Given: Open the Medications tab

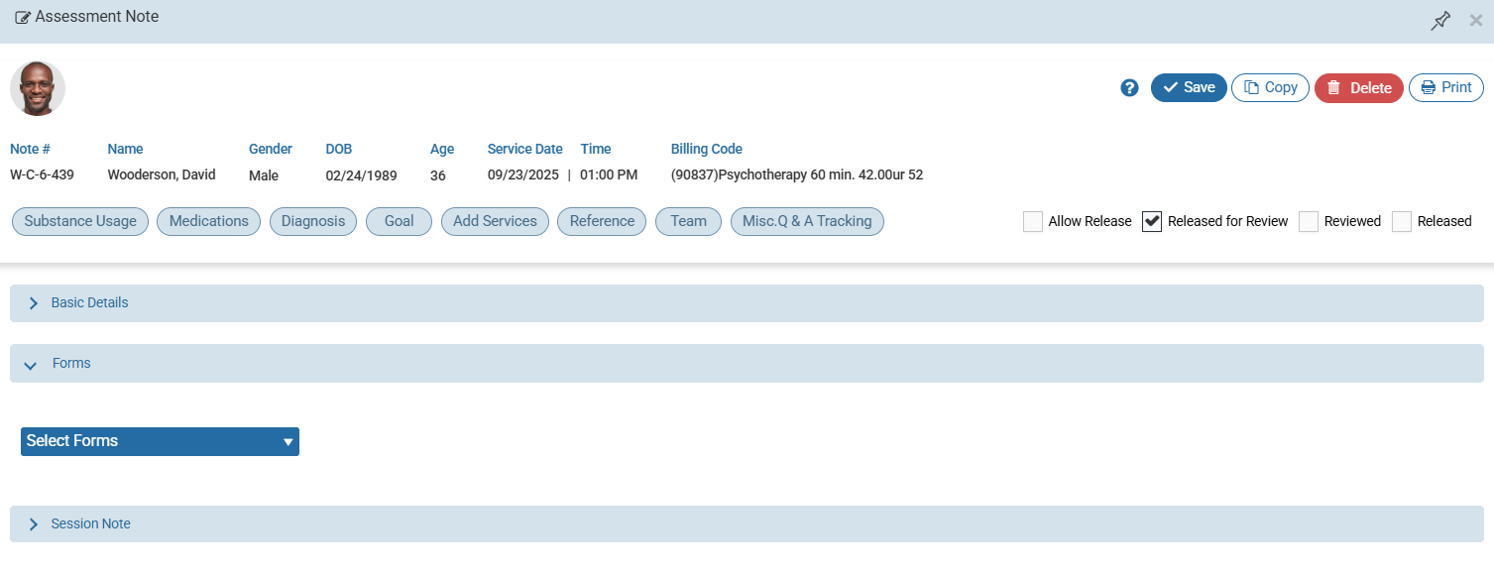Looking at the screenshot, I should click(208, 221).
